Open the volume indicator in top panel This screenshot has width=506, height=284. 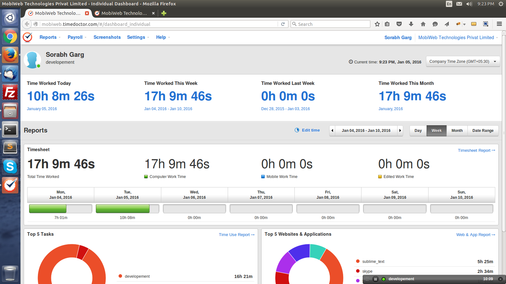[469, 4]
